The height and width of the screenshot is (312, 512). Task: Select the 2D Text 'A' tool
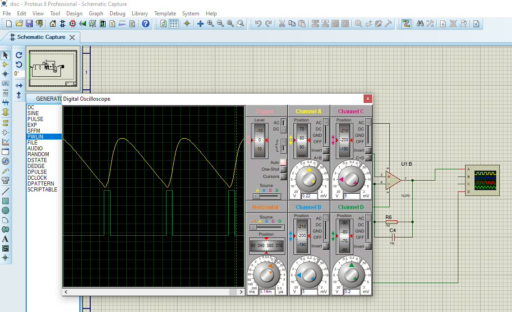5,239
